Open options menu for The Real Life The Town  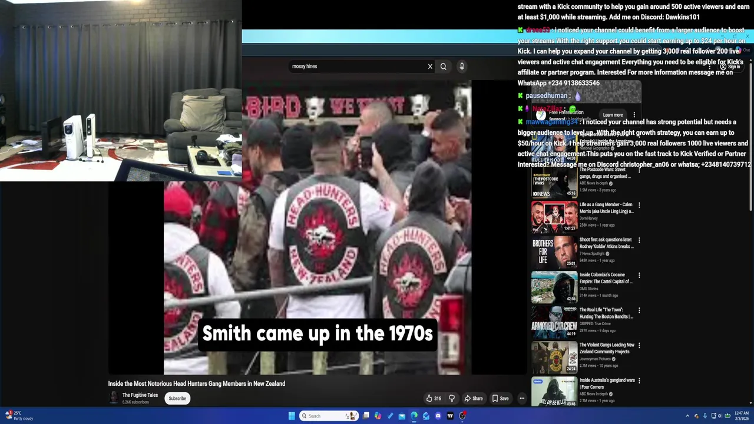pyautogui.click(x=639, y=310)
